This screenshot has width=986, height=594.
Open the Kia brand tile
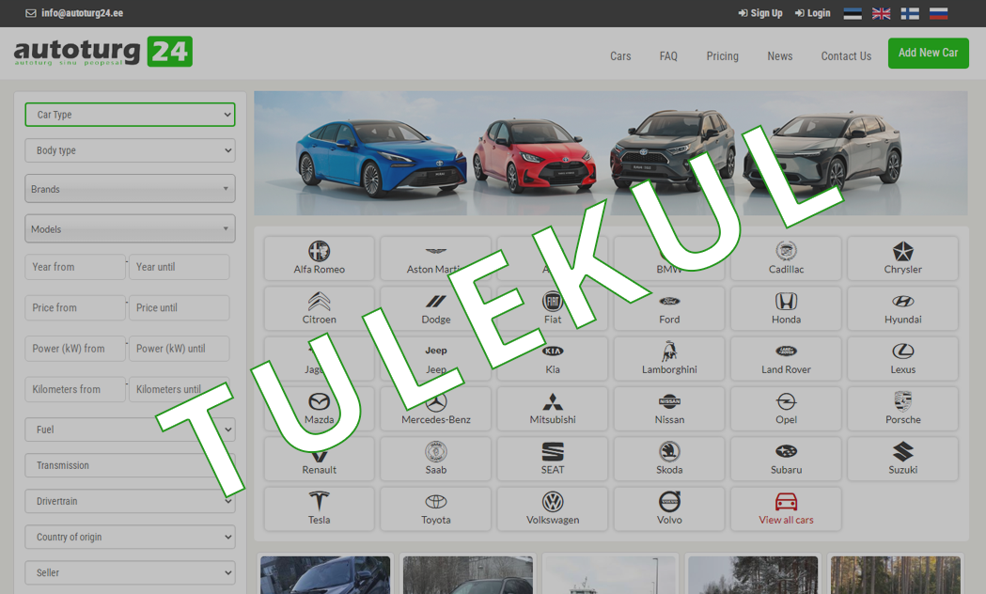[x=552, y=359]
